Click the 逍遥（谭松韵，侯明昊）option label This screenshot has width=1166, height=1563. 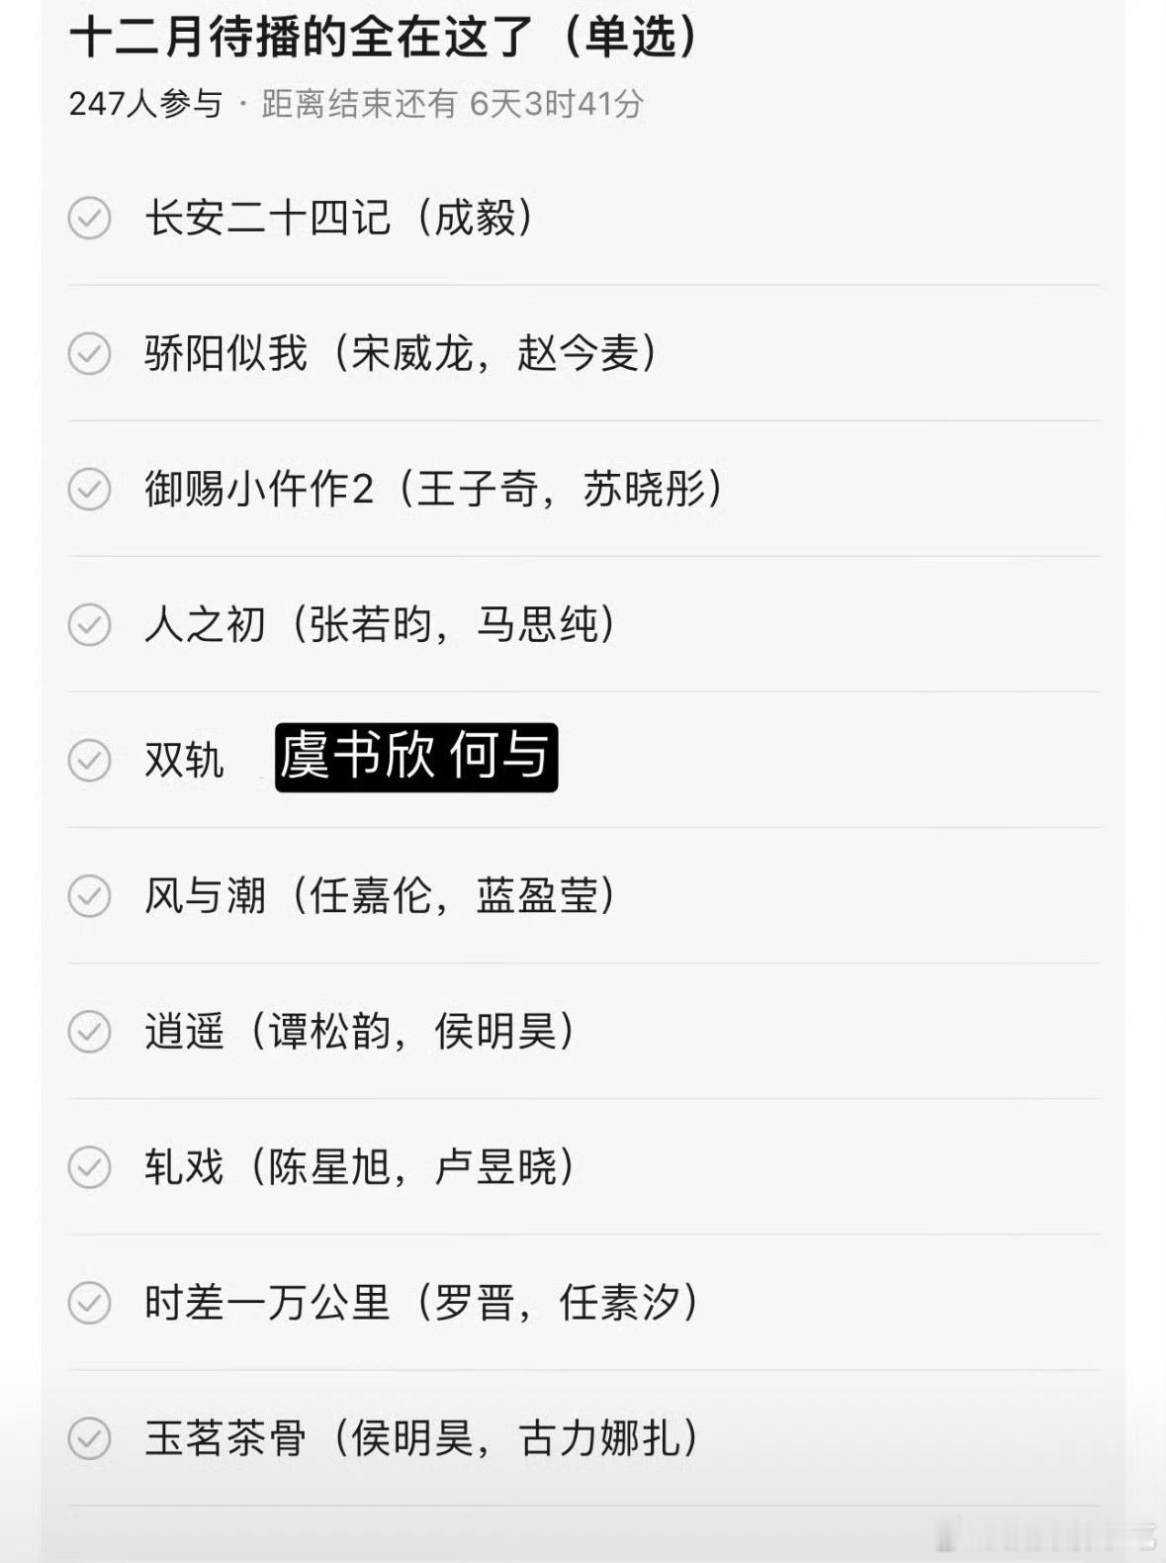pos(360,1031)
